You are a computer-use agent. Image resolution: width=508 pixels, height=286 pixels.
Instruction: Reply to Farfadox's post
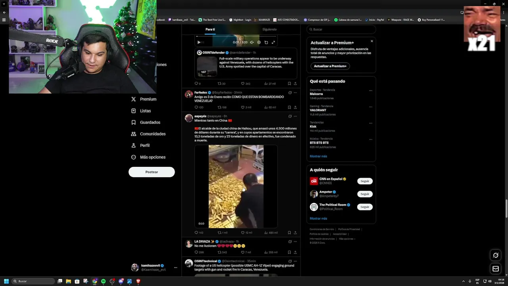click(198, 107)
